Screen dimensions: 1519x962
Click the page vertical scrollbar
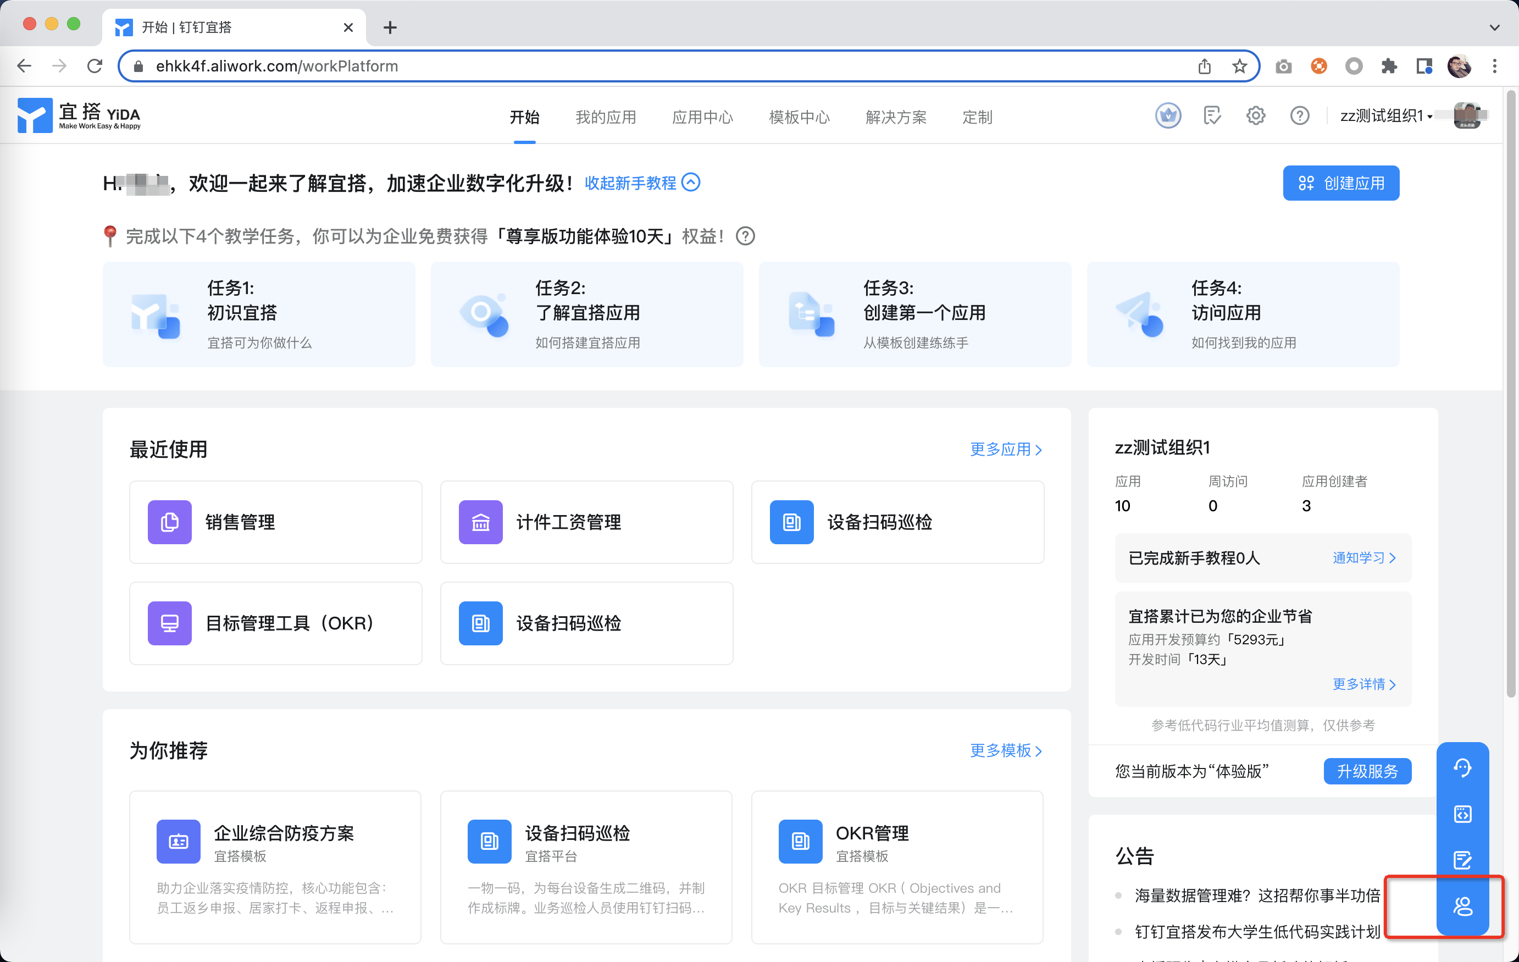[x=1510, y=394]
